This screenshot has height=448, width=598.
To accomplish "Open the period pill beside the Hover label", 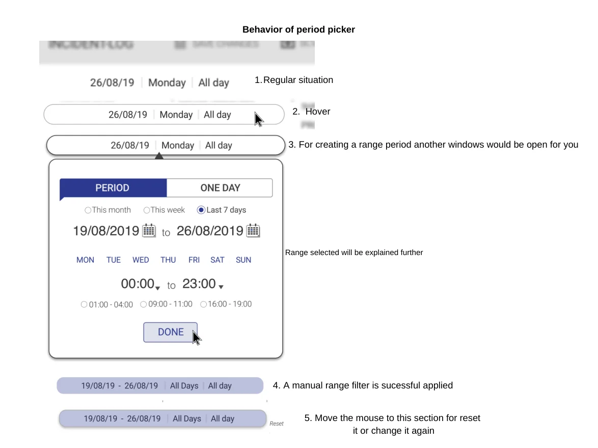I will [x=164, y=115].
